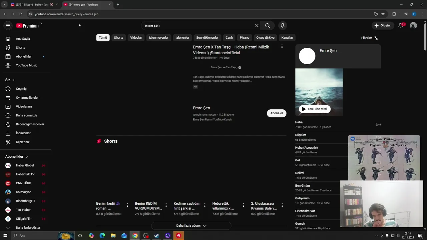
Task: Open Steam from the Windows taskbar
Action: tap(156, 236)
